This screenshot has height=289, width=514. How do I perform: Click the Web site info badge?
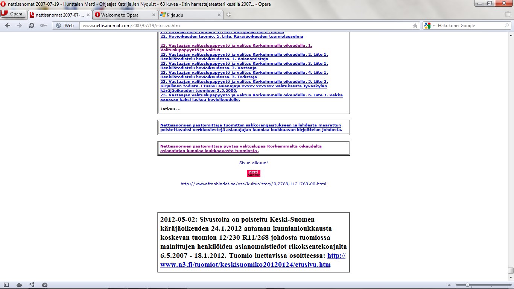(x=65, y=26)
